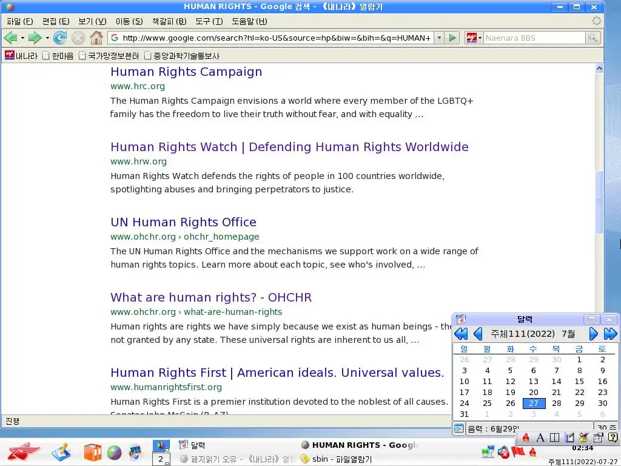Open the 국가망정보쎈터 bookmark
Screen dimensions: 621x466
click(x=109, y=55)
